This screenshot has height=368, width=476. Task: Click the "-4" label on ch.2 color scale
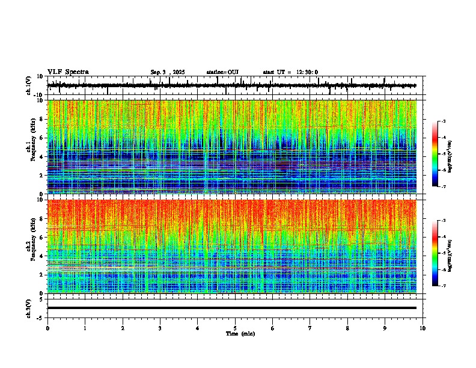pos(444,236)
